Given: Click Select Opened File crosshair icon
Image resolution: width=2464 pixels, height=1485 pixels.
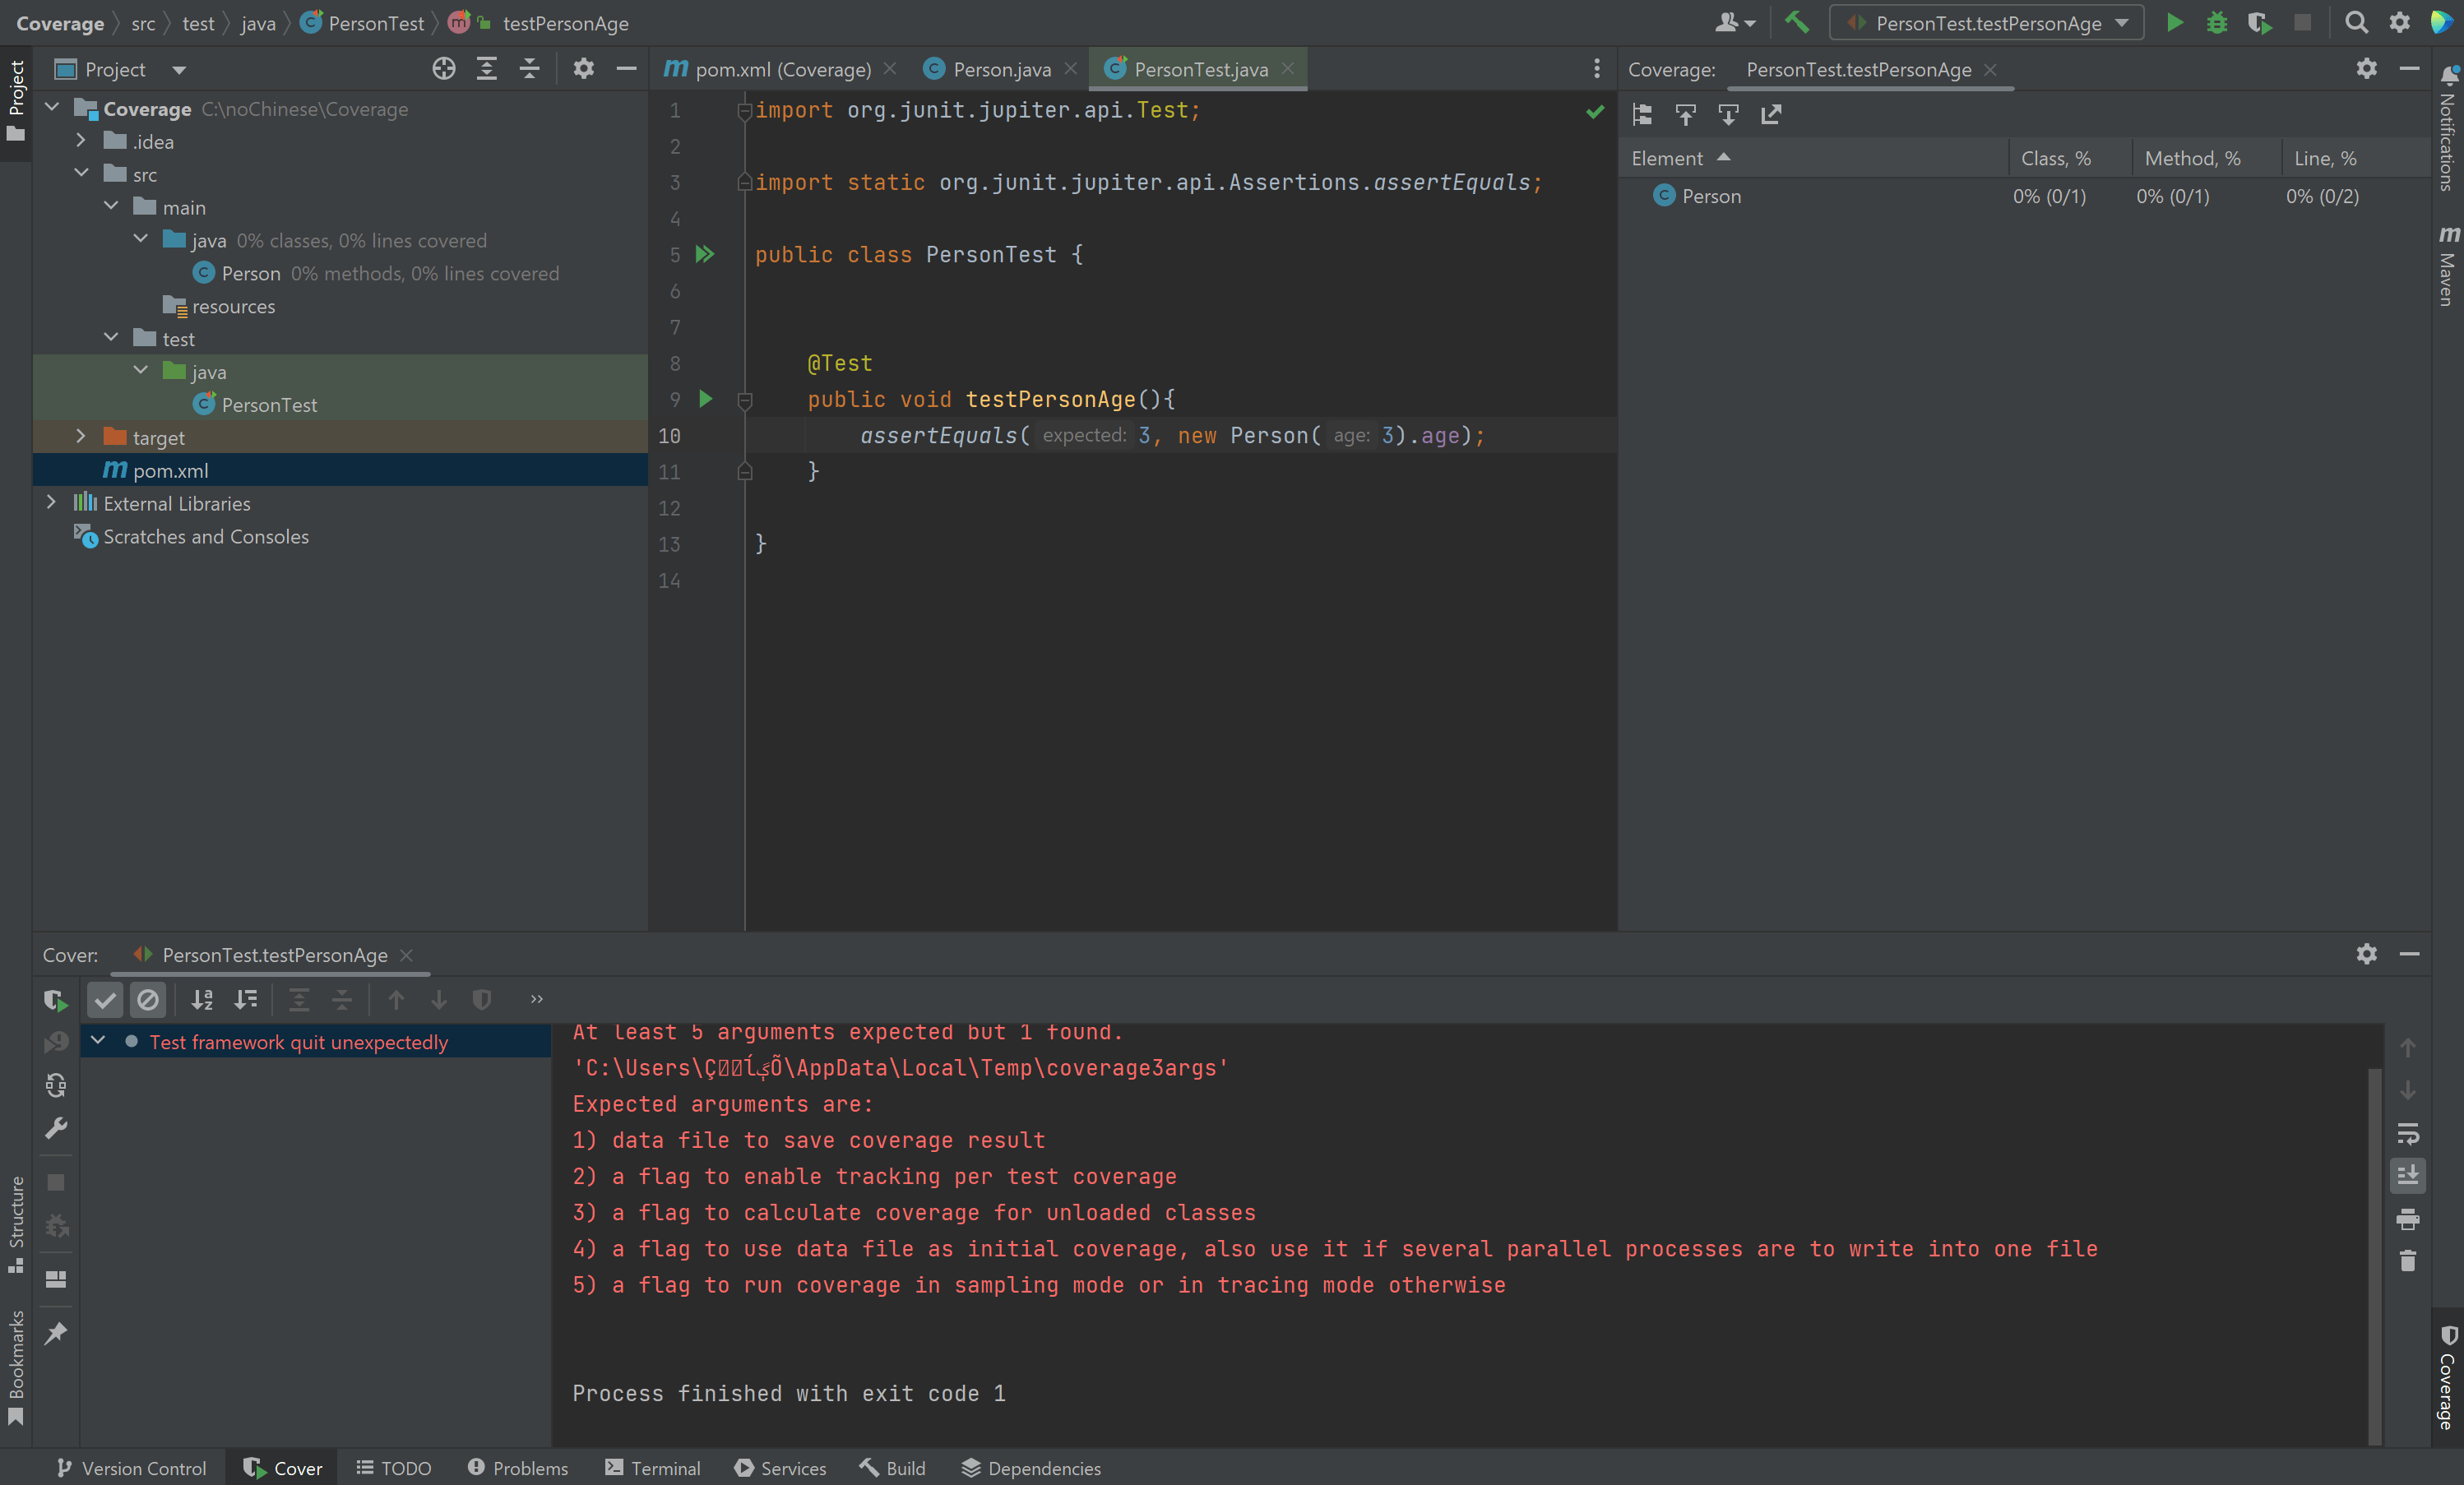Looking at the screenshot, I should click(443, 69).
